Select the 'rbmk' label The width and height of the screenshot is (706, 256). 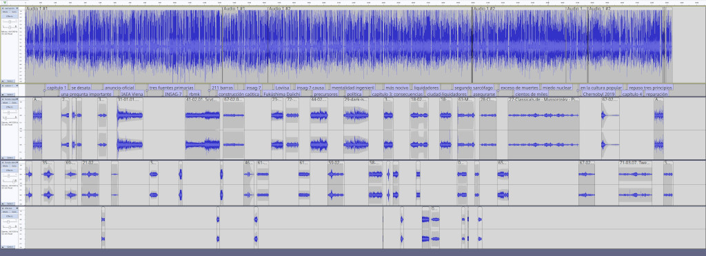(194, 95)
